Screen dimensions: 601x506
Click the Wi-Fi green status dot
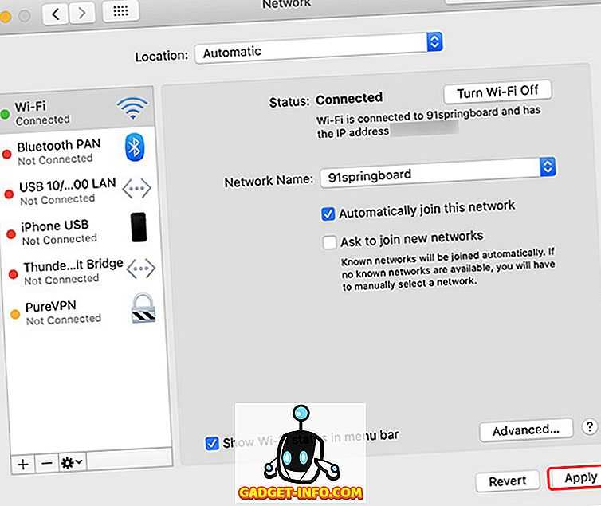pyautogui.click(x=5, y=114)
